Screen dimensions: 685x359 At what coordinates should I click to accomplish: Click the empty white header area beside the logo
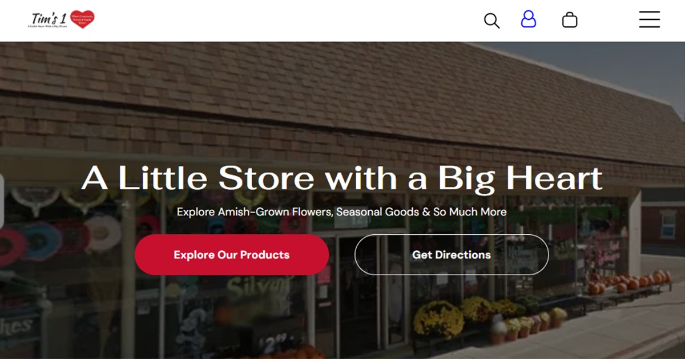(x=285, y=21)
